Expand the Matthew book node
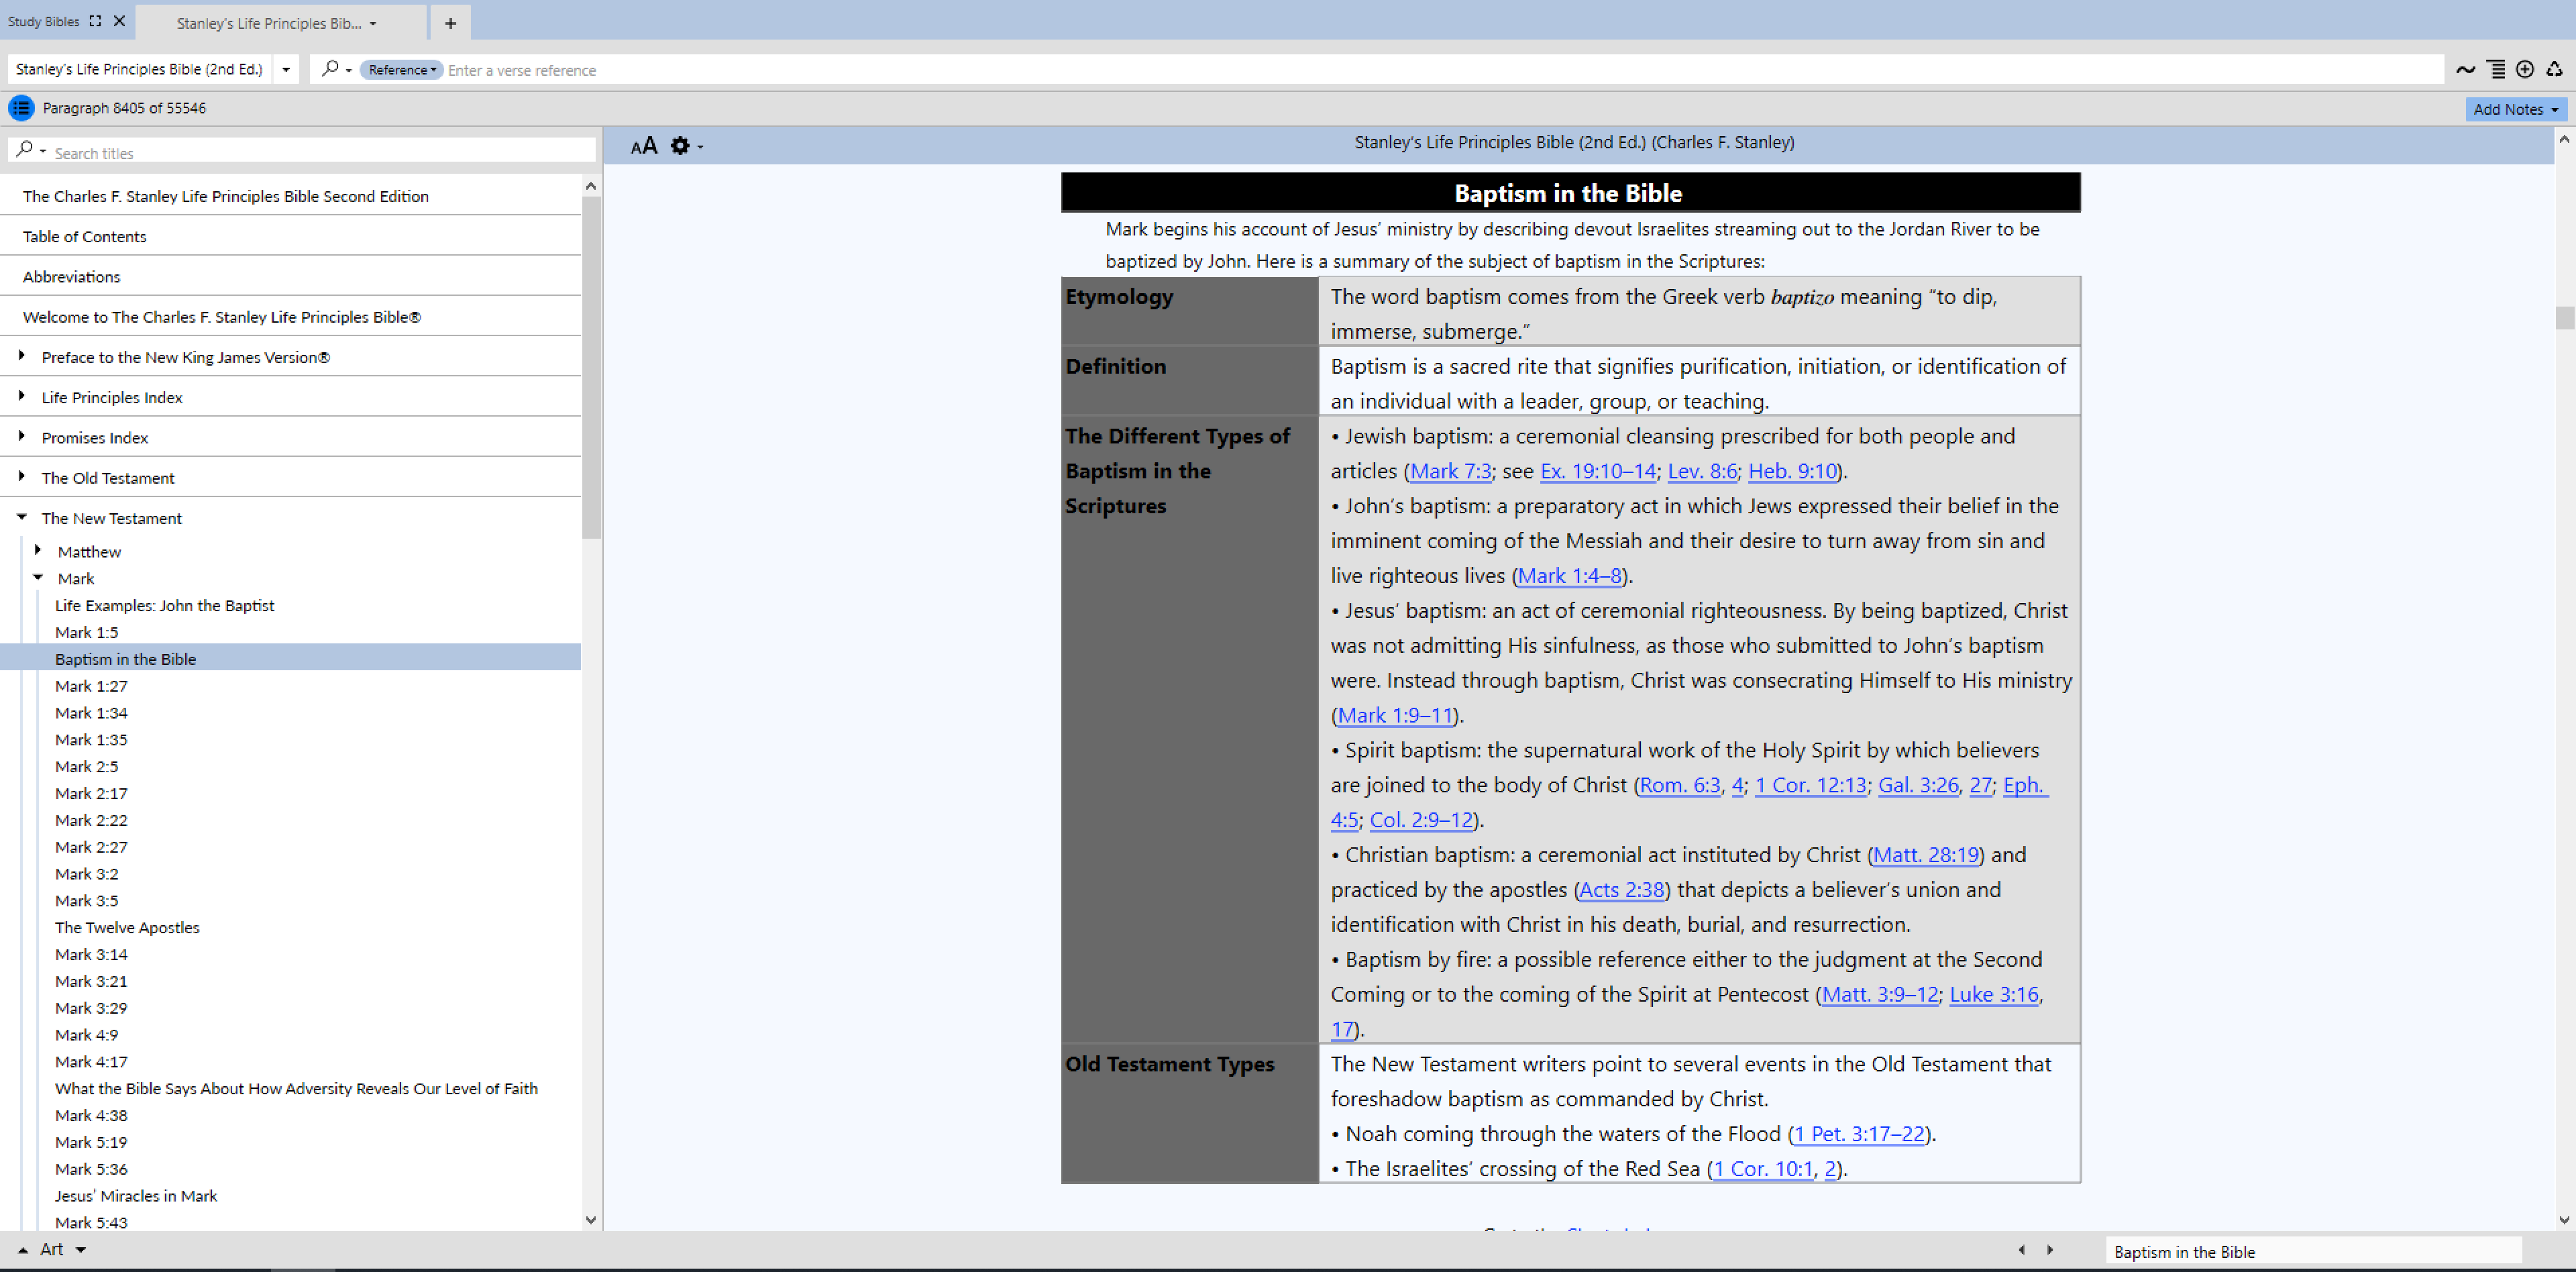The height and width of the screenshot is (1272, 2576). 38,550
